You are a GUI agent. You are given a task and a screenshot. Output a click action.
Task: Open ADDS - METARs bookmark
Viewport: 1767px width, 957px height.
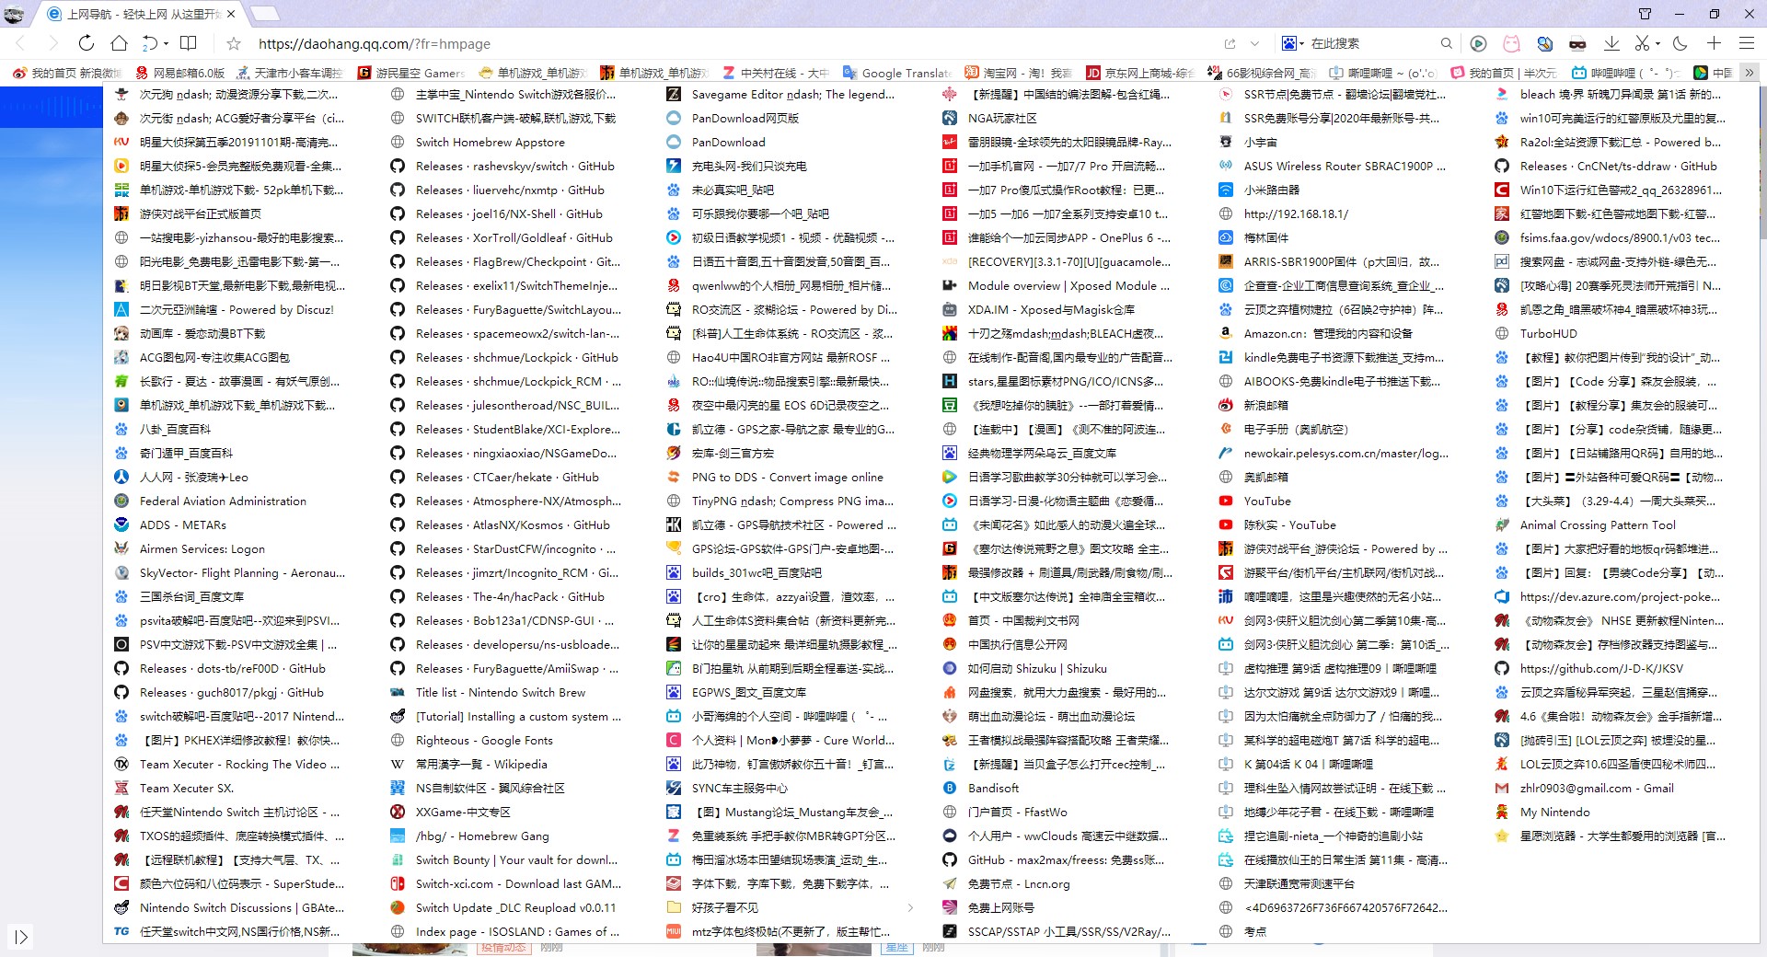(x=170, y=525)
